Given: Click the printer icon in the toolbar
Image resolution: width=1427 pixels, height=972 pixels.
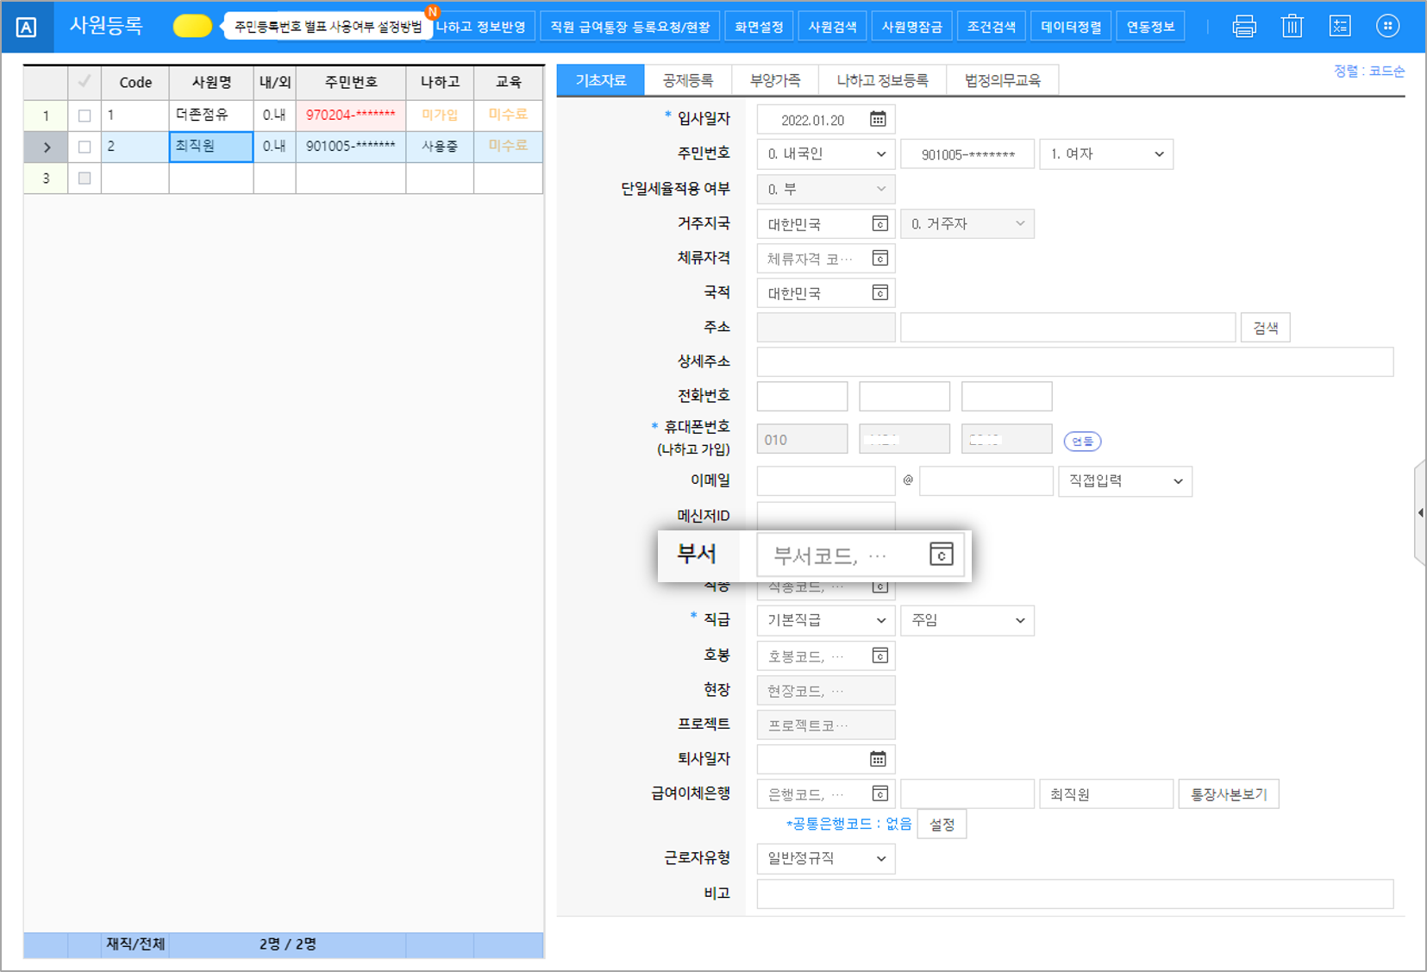Looking at the screenshot, I should 1243,27.
